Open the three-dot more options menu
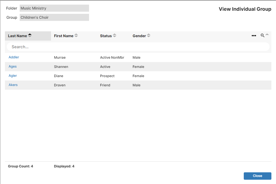276x184 pixels. [254, 36]
